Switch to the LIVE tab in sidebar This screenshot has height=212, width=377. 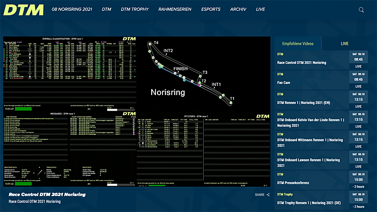click(x=344, y=43)
